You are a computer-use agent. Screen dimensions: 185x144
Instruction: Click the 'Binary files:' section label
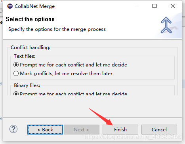[x=27, y=85]
